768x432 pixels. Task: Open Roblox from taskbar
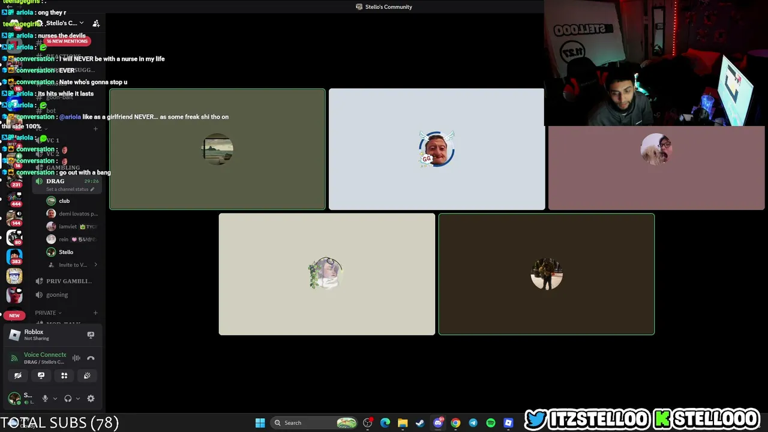[508, 423]
